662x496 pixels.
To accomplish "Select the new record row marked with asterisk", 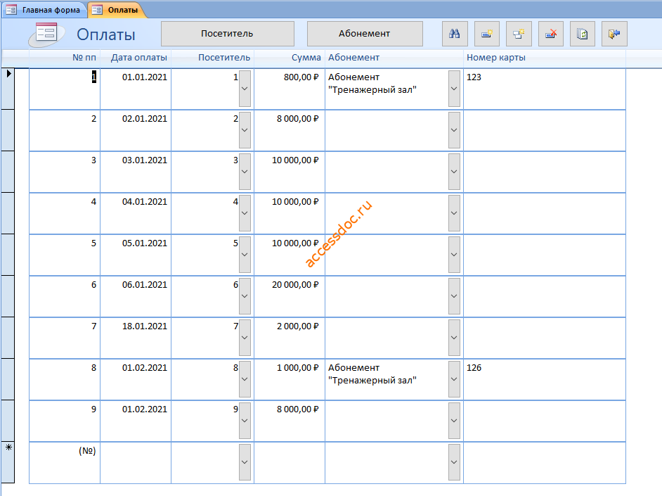I will tap(8, 462).
